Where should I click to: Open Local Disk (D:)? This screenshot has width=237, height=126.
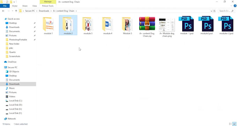(16, 105)
